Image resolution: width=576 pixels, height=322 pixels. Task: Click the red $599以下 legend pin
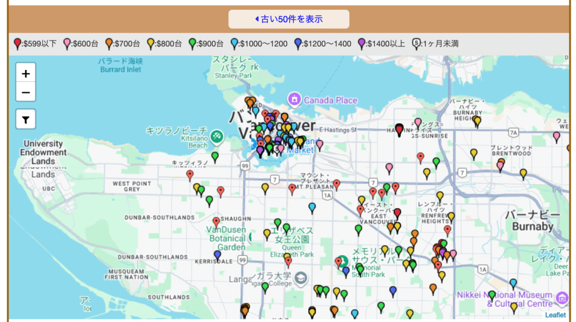point(17,43)
